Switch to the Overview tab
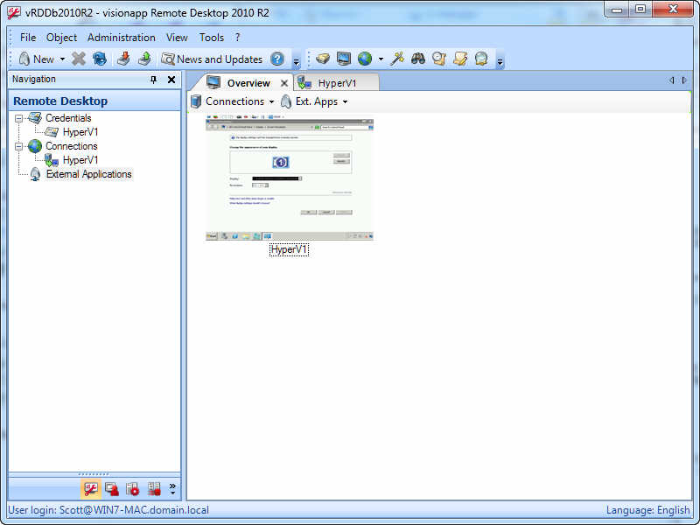The width and height of the screenshot is (700, 525). click(248, 83)
